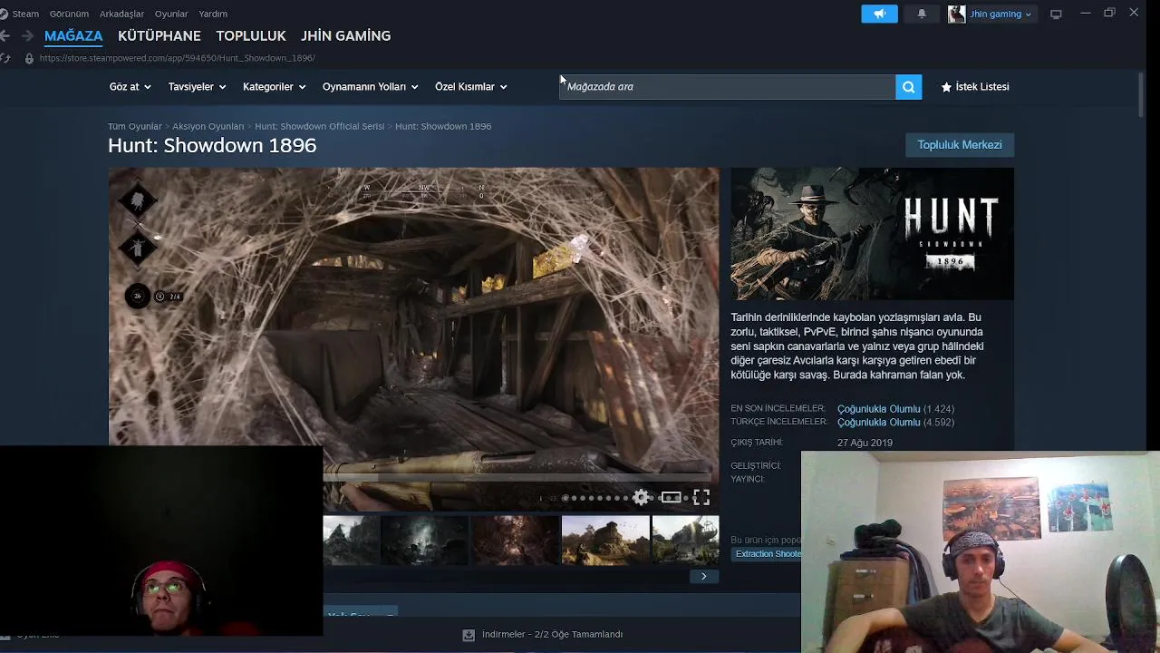
Task: Click the downloads icon in bottom bar
Action: (x=469, y=635)
